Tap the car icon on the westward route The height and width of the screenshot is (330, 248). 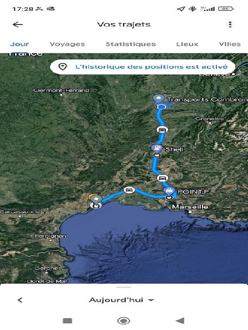pyautogui.click(x=129, y=190)
